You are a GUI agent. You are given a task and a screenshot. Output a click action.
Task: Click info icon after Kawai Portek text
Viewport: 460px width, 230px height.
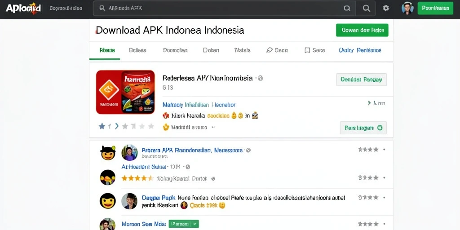213,178
